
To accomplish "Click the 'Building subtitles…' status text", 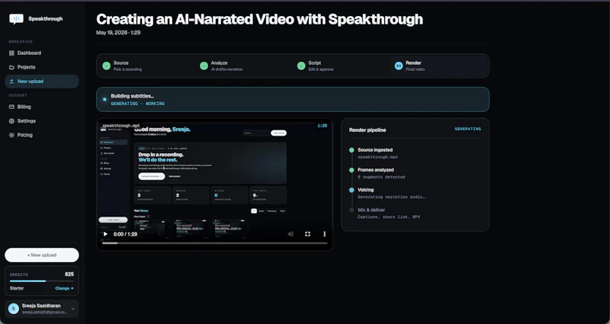I will pos(132,96).
